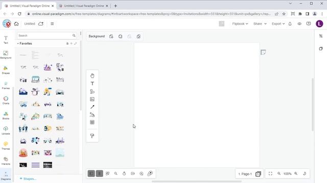Go to home via house icon
This screenshot has height=183, width=327.
click(16, 24)
